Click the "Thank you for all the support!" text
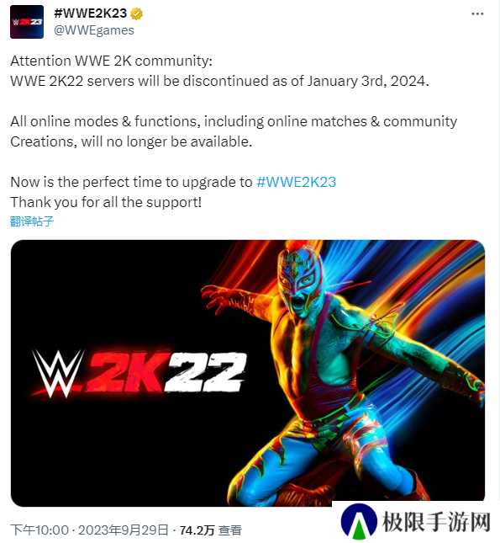500x543 pixels. (106, 202)
